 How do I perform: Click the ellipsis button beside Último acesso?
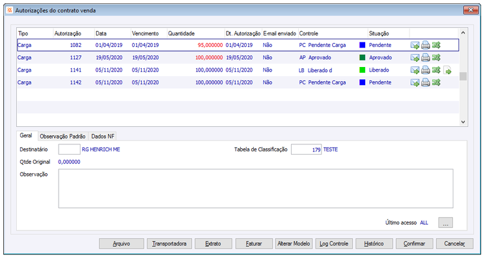pos(446,222)
